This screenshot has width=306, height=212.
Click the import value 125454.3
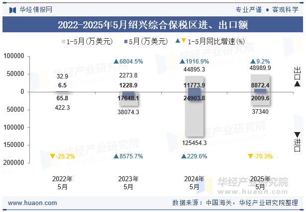[x=194, y=143]
